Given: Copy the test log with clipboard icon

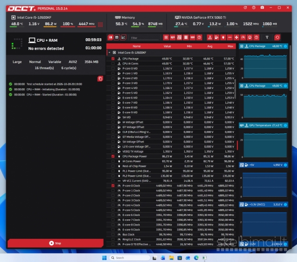Looking at the screenshot, I should coord(100,79).
